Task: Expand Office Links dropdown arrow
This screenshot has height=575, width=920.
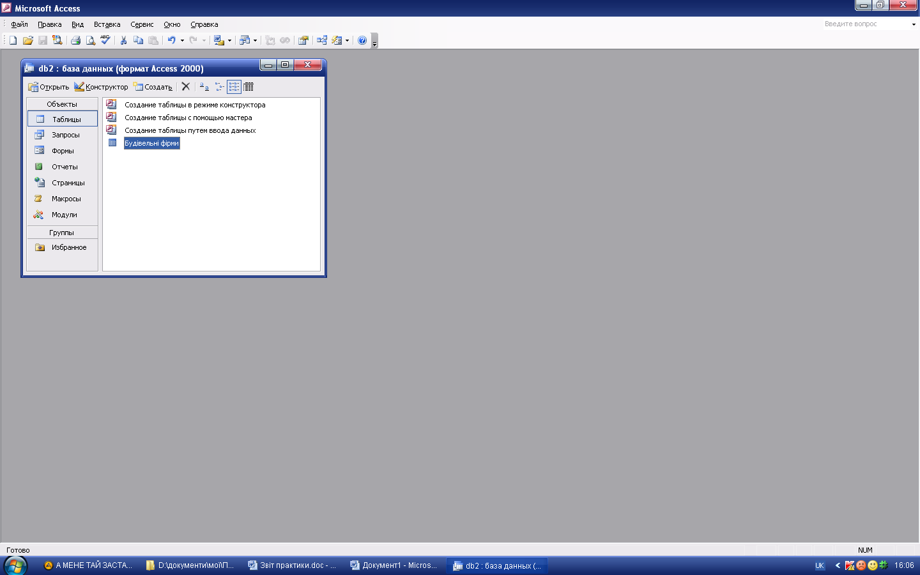Action: point(229,40)
